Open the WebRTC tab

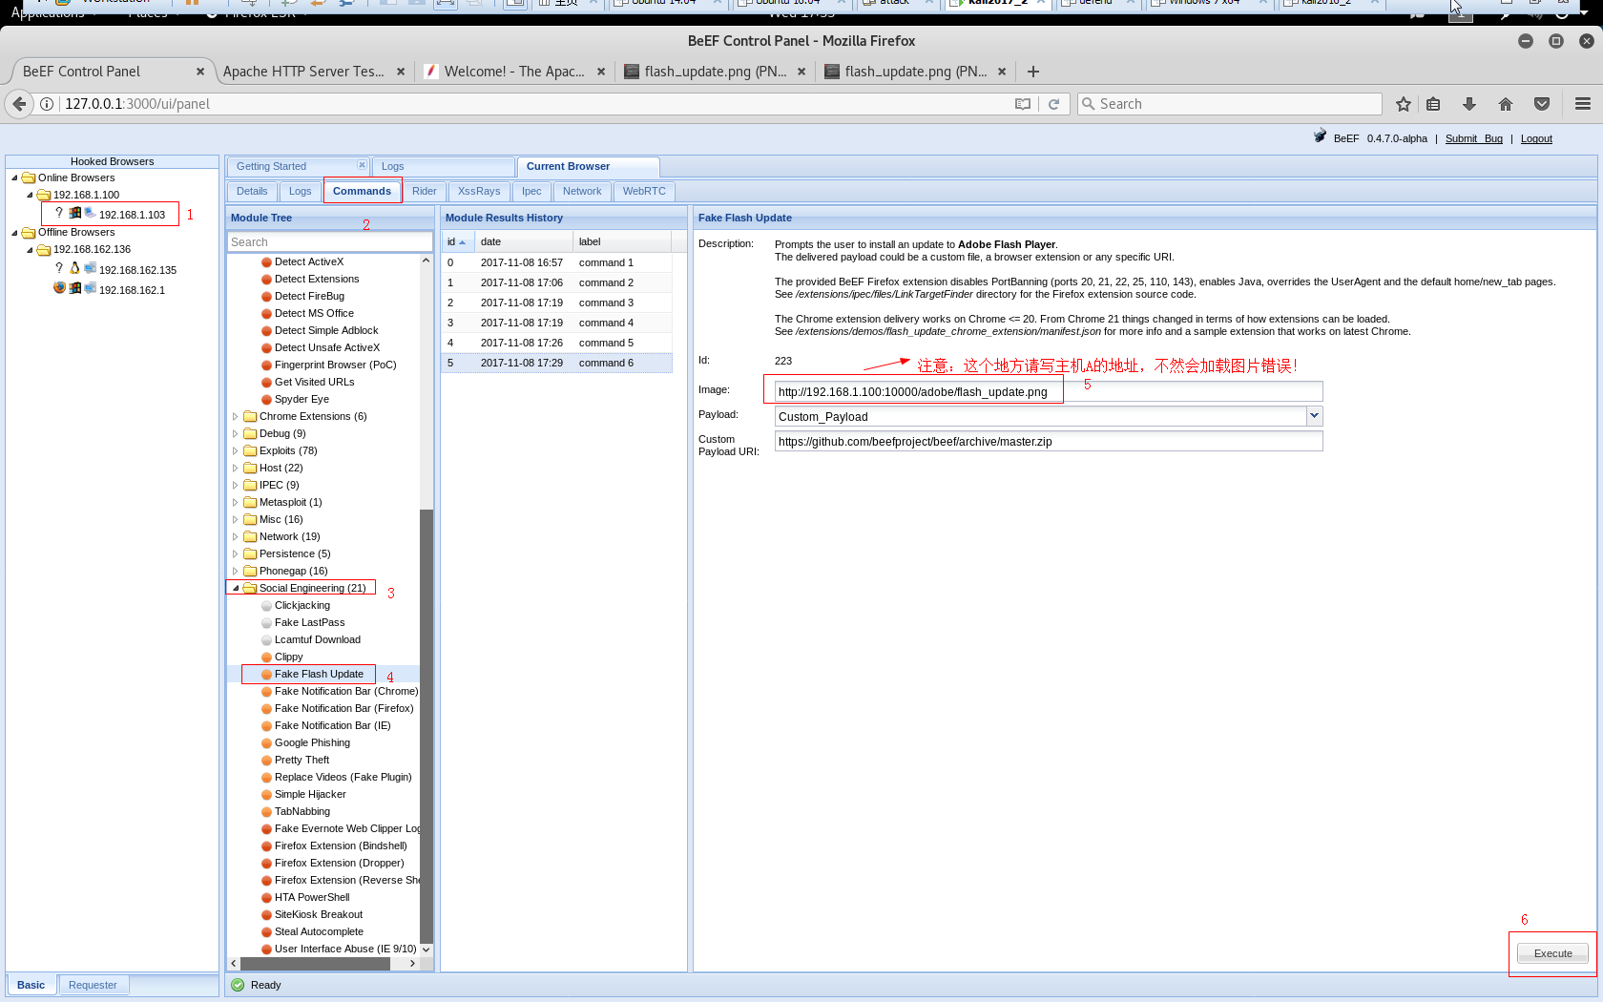coord(644,192)
